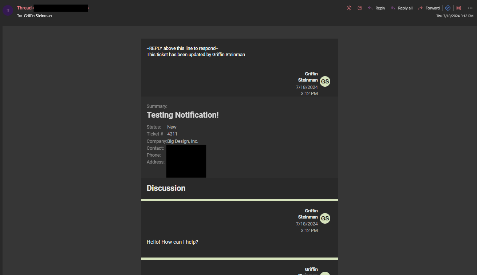Screen dimensions: 477x275
Task: Click 'This ticket has been updated by Griffin Steinman'
Action: click(196, 55)
